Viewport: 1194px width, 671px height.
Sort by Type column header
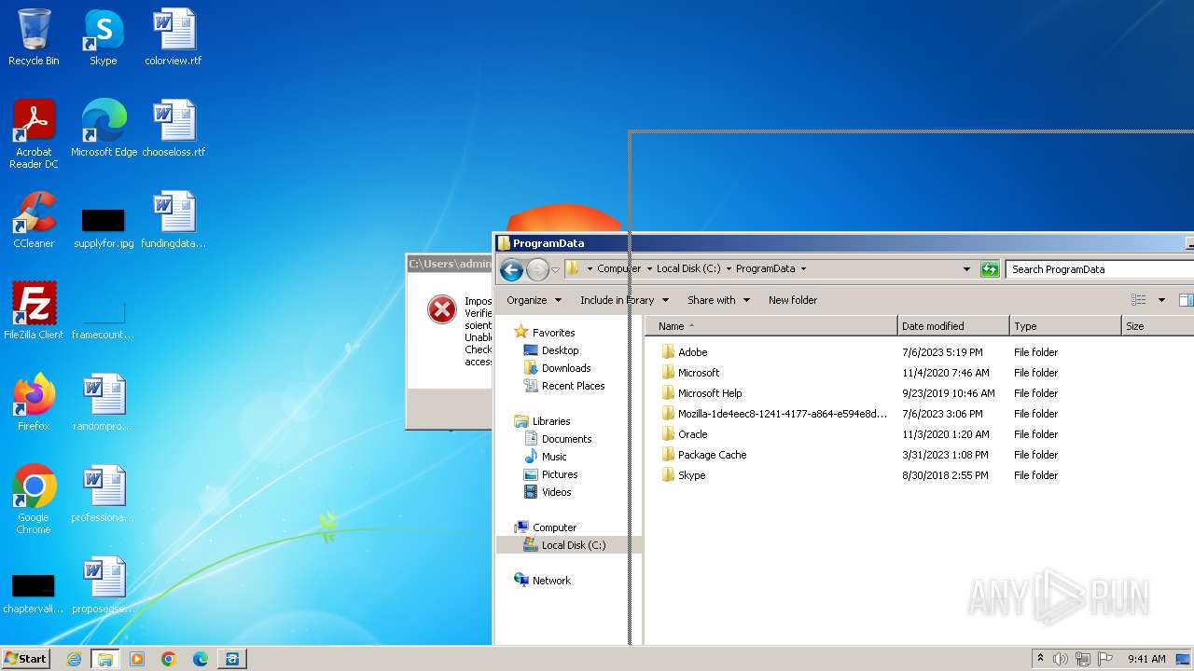[1065, 326]
